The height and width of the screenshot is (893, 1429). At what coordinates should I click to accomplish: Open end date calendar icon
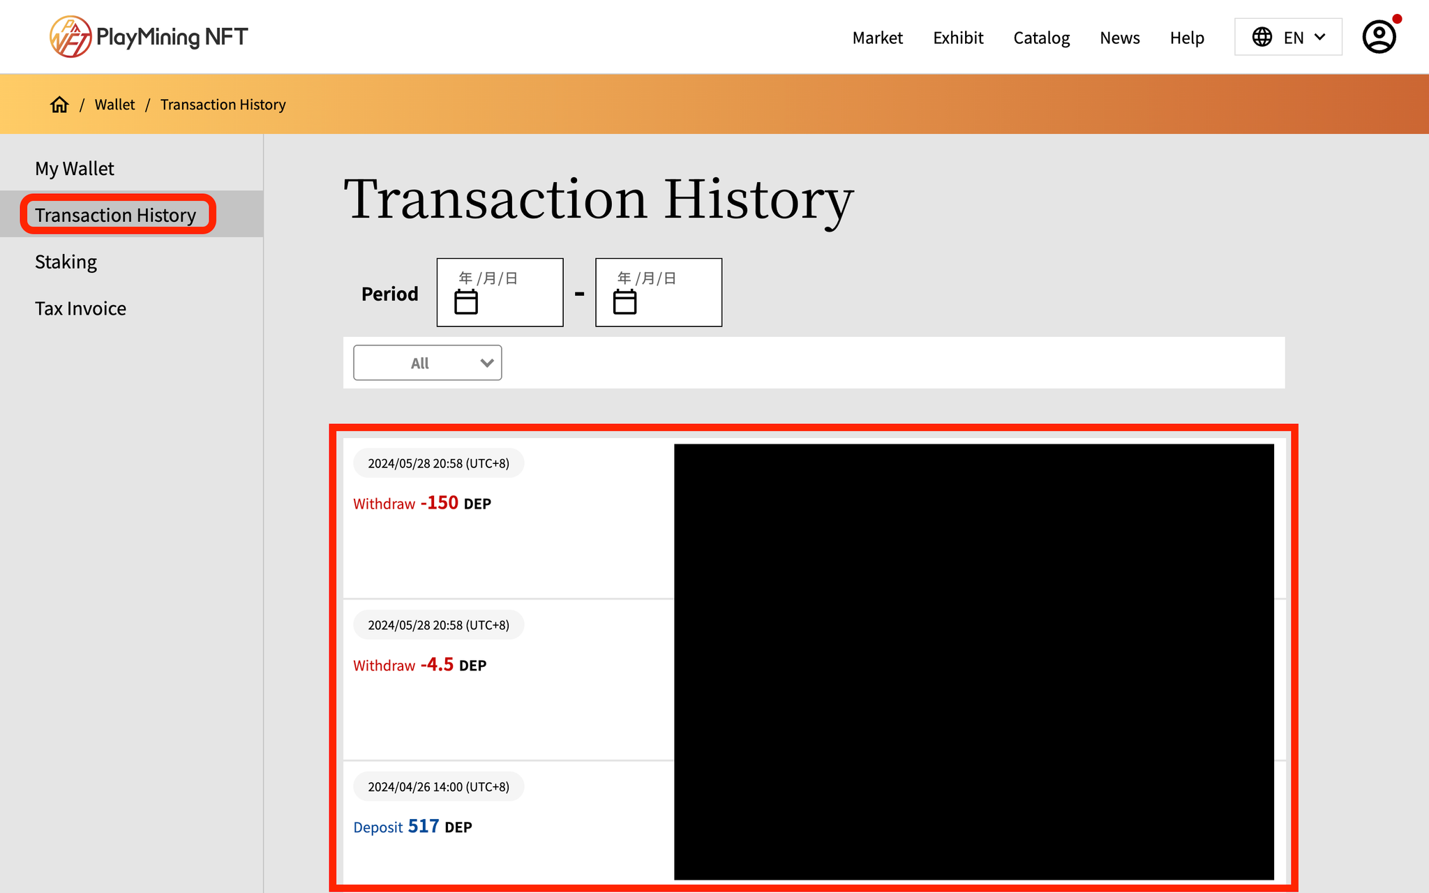tap(624, 302)
